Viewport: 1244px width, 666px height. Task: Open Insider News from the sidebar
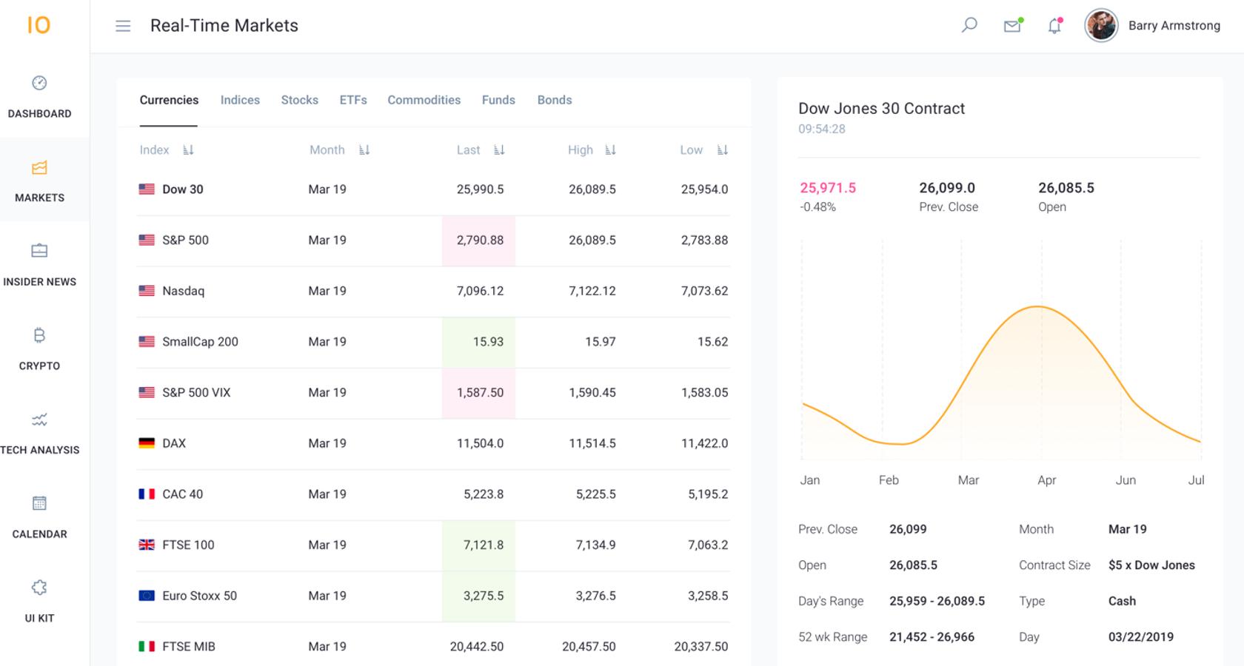click(41, 263)
